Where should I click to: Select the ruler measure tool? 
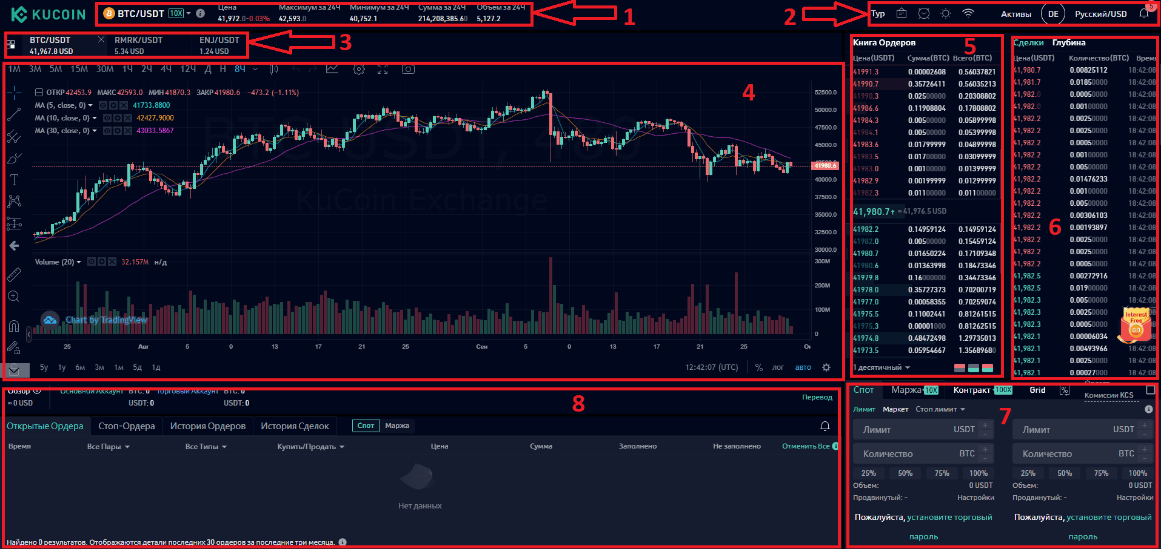tap(14, 274)
